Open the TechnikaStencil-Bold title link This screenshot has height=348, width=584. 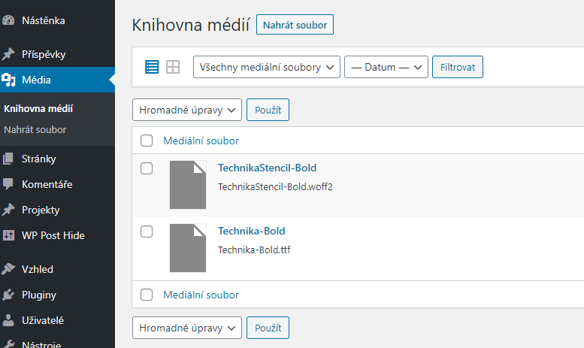268,168
